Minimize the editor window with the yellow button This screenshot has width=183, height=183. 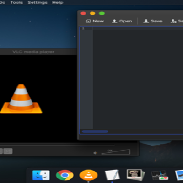click(92, 13)
